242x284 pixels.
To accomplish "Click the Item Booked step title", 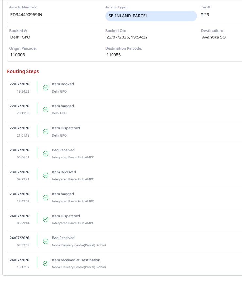I will click(x=63, y=84).
